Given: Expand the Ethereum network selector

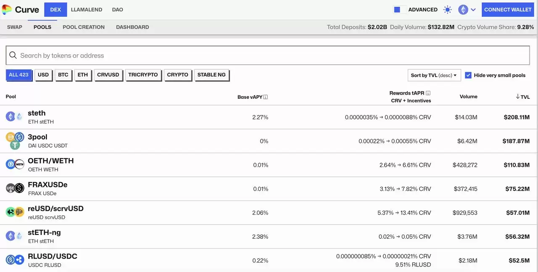Looking at the screenshot, I should pos(467,10).
